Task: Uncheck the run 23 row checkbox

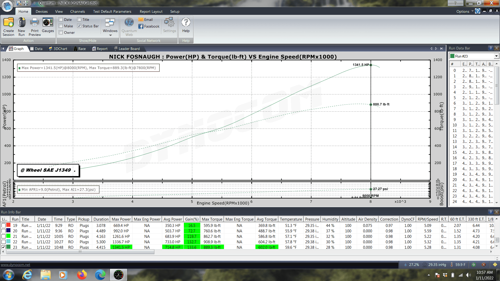Action: [3, 247]
